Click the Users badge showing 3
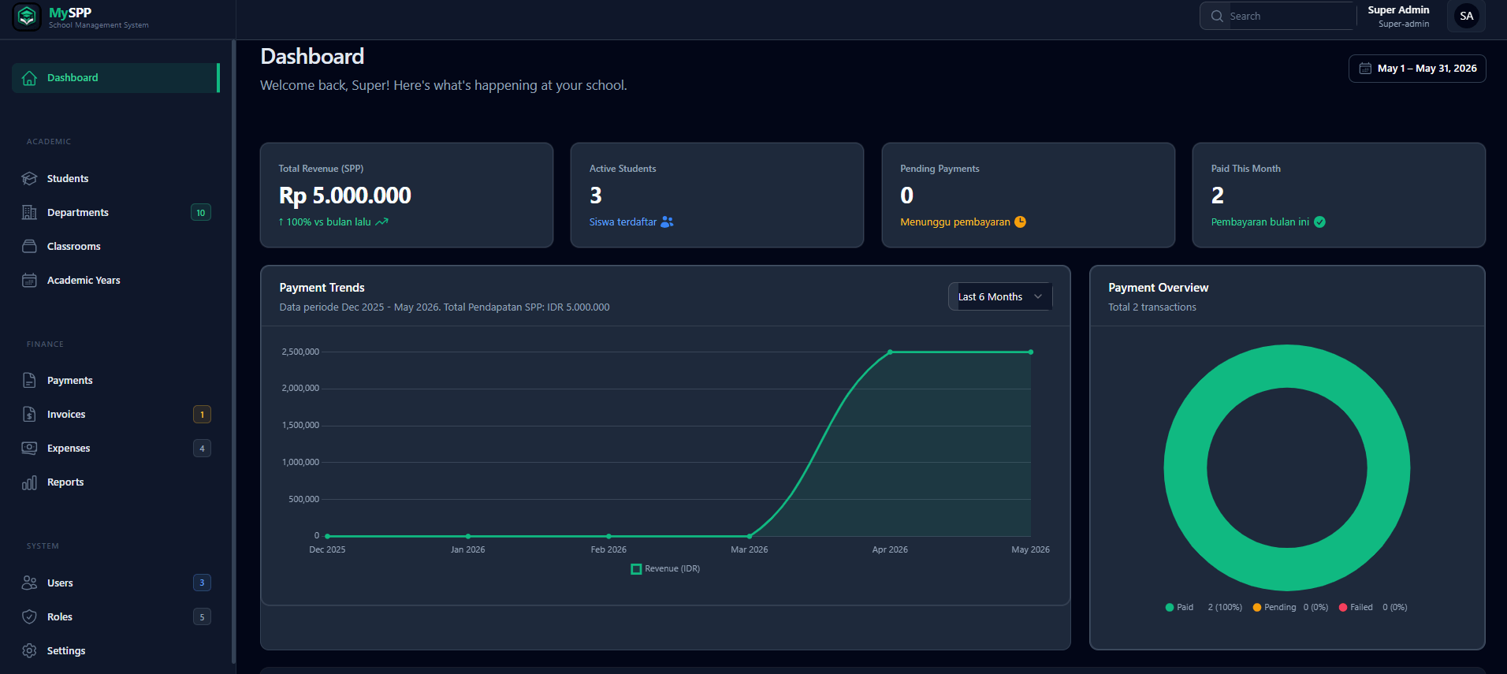 [202, 583]
